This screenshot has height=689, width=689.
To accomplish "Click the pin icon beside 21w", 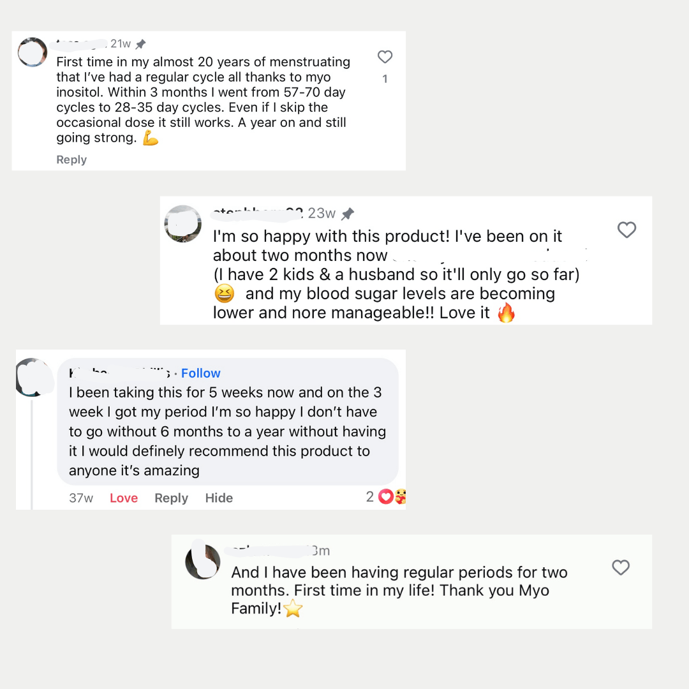I will 141,44.
